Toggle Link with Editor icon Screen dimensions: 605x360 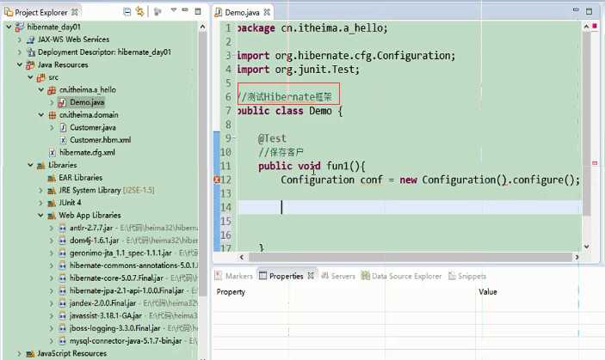tap(139, 12)
